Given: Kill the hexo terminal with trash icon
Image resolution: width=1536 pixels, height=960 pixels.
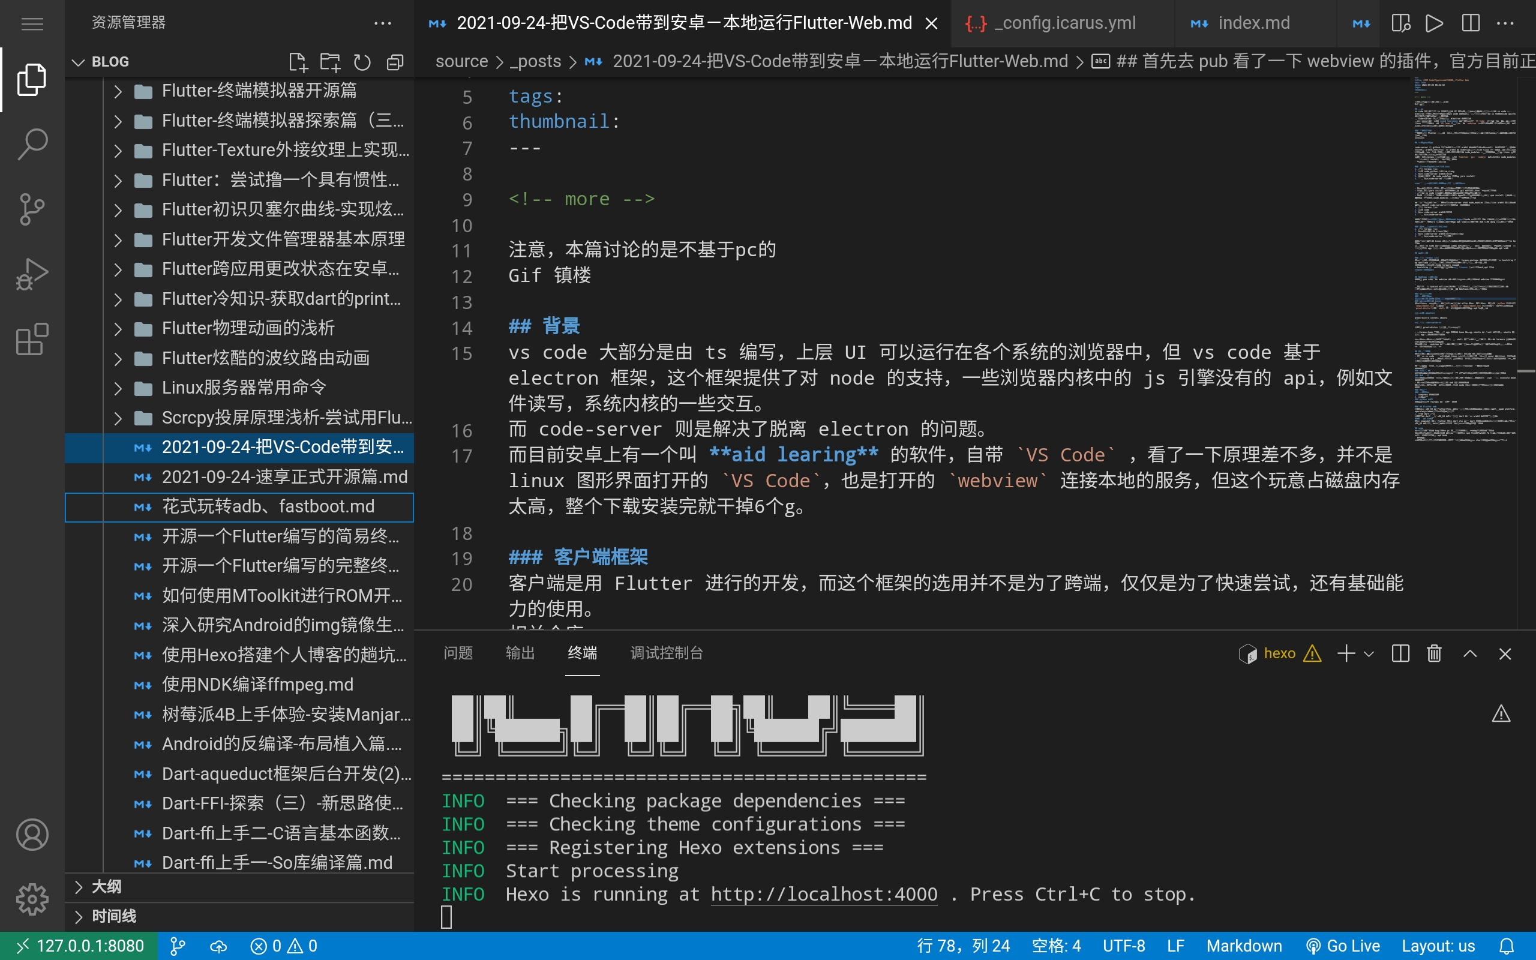Looking at the screenshot, I should [x=1434, y=653].
